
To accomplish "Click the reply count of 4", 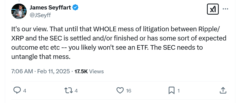I will [x=25, y=90].
